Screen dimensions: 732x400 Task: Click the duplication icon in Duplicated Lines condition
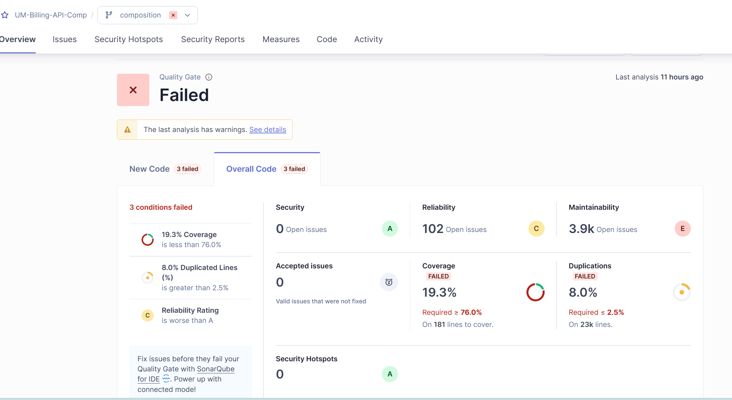148,278
